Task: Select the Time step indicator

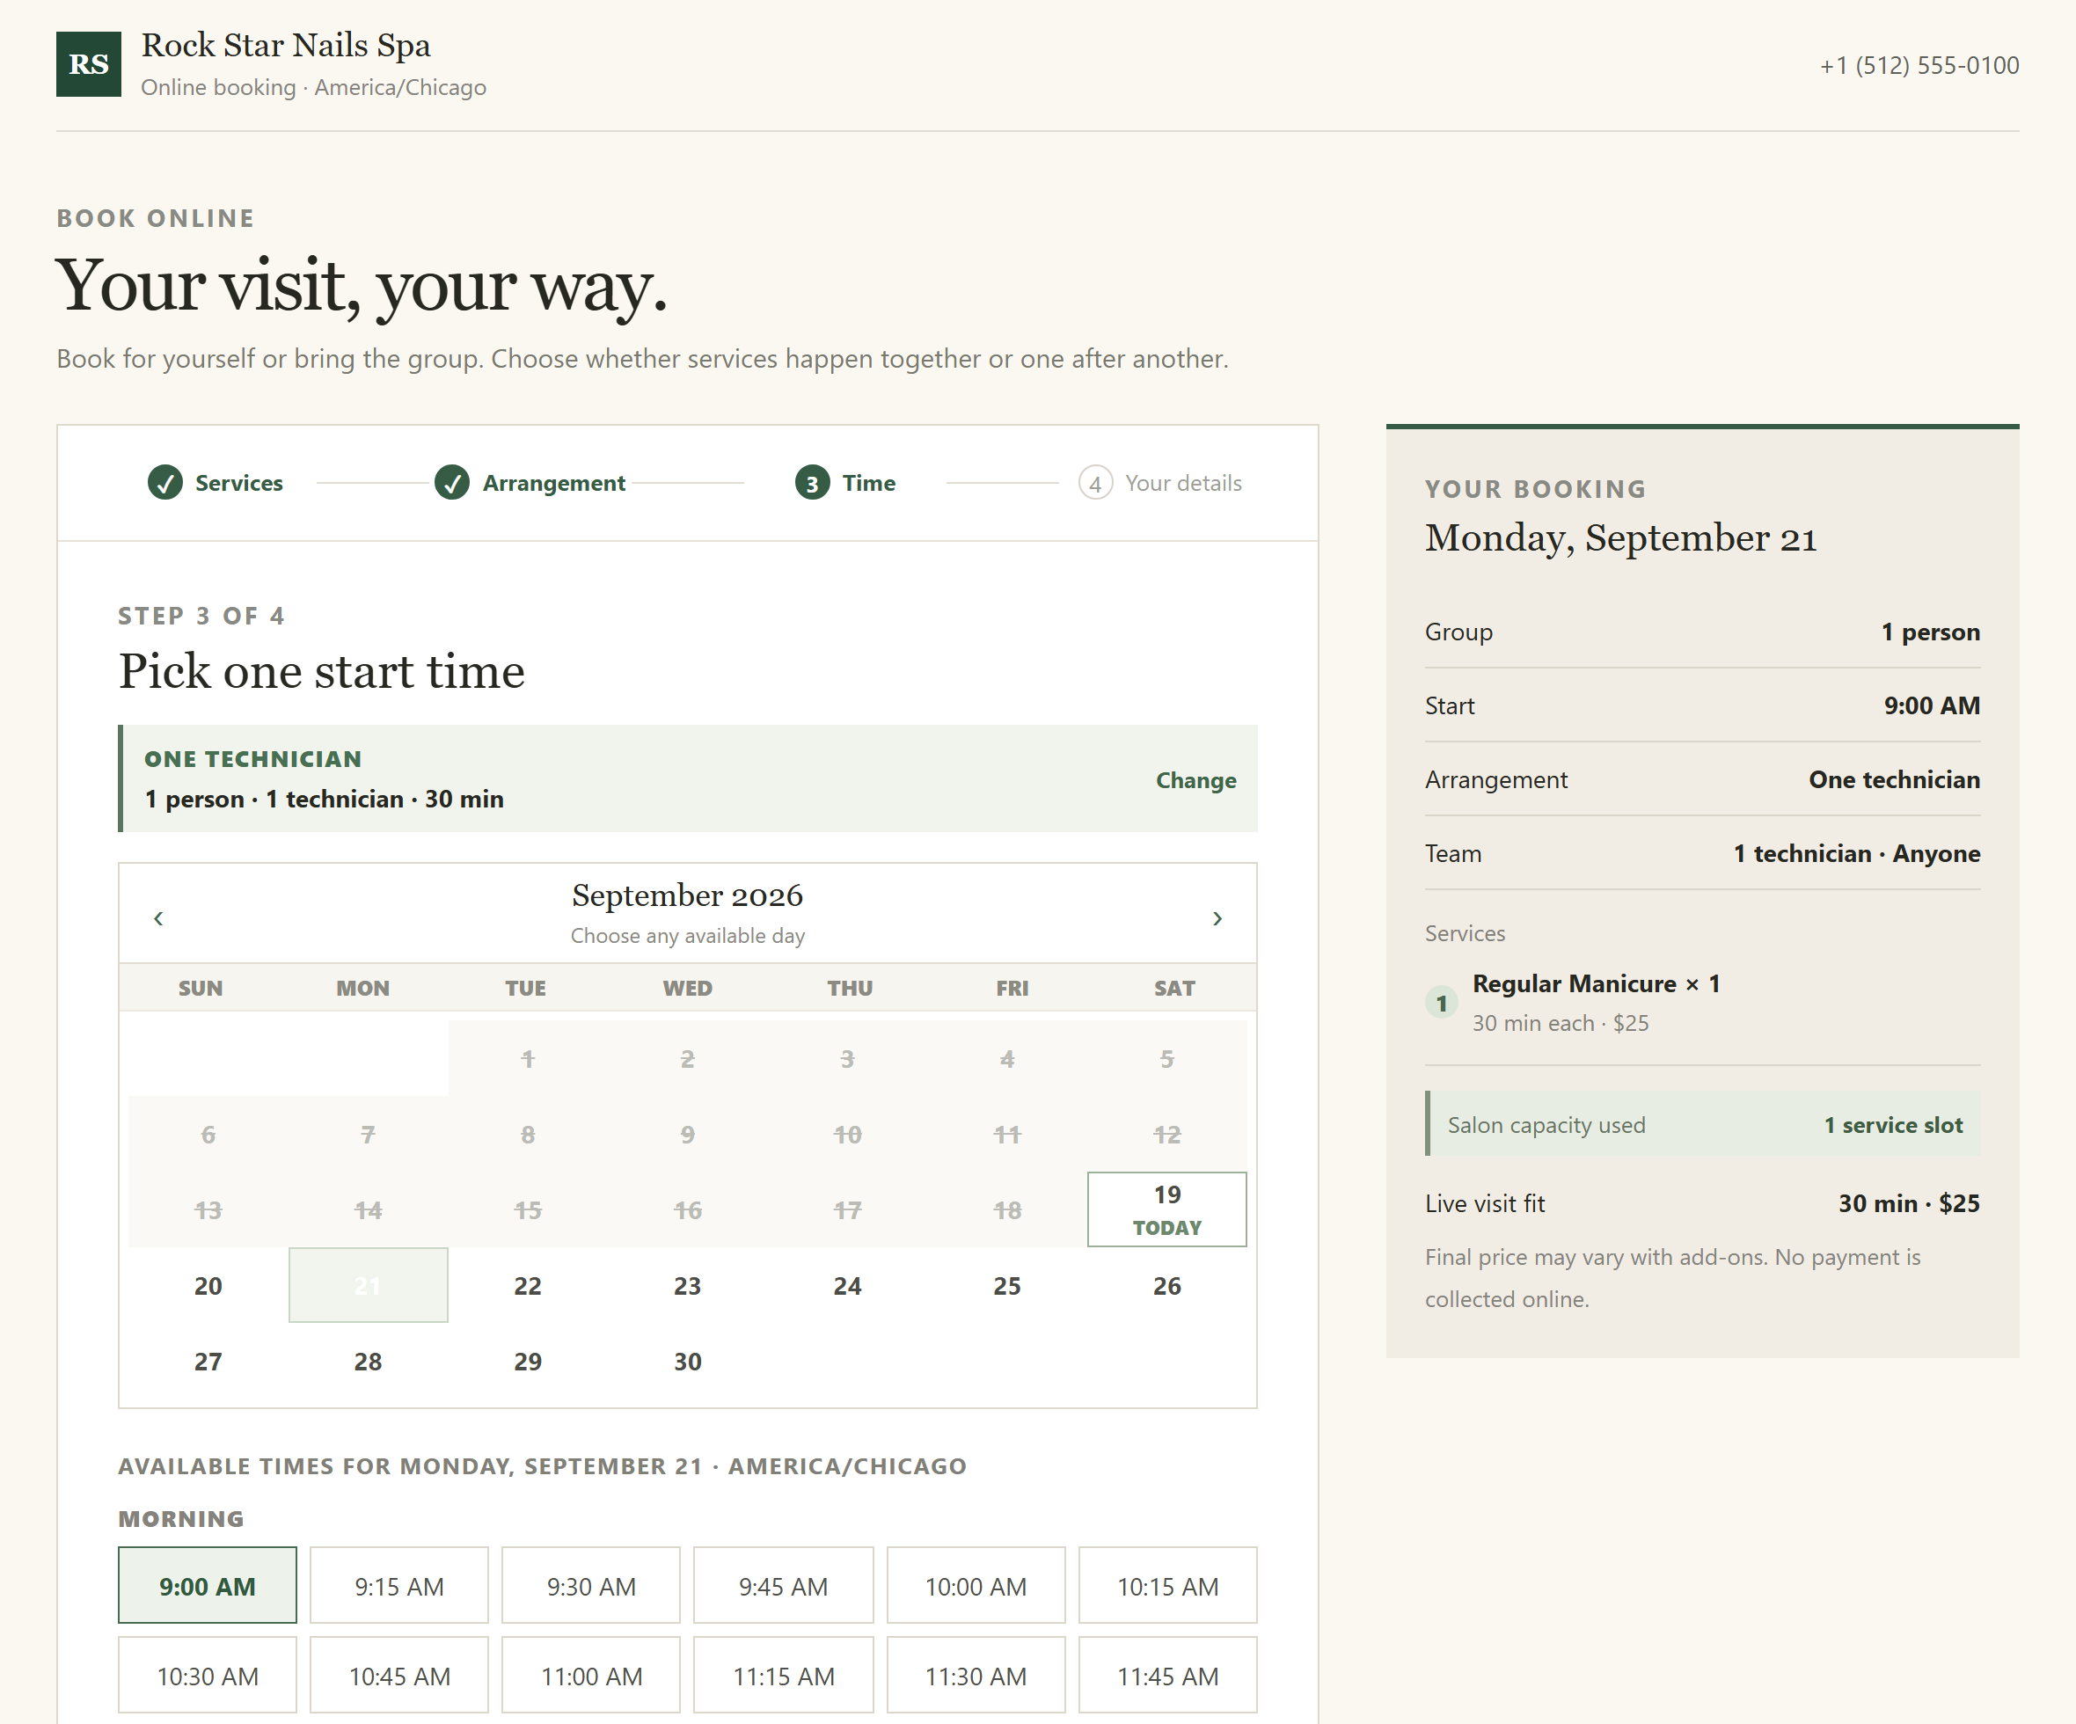Action: (845, 482)
